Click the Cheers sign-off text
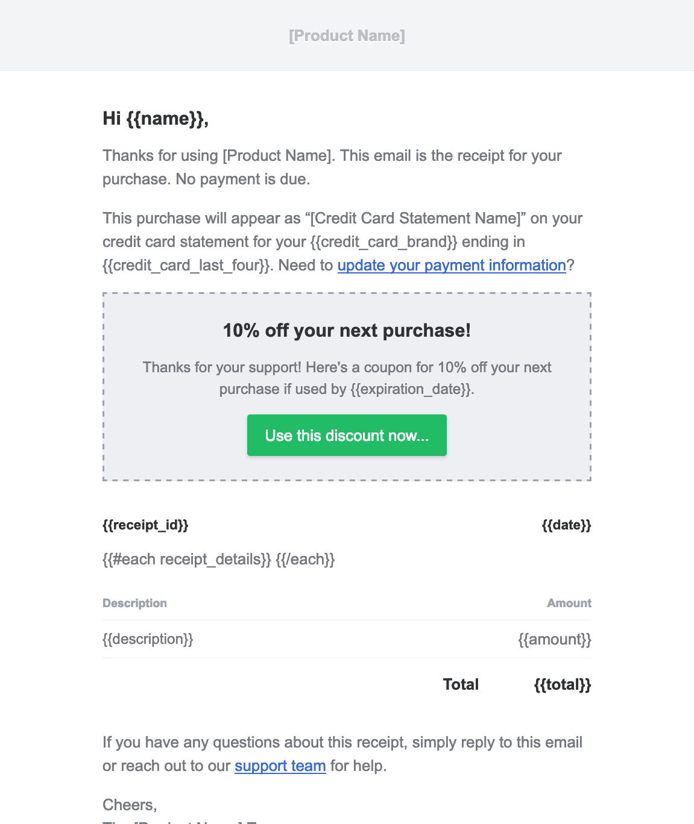Screen dimensions: 694x824 (130, 805)
